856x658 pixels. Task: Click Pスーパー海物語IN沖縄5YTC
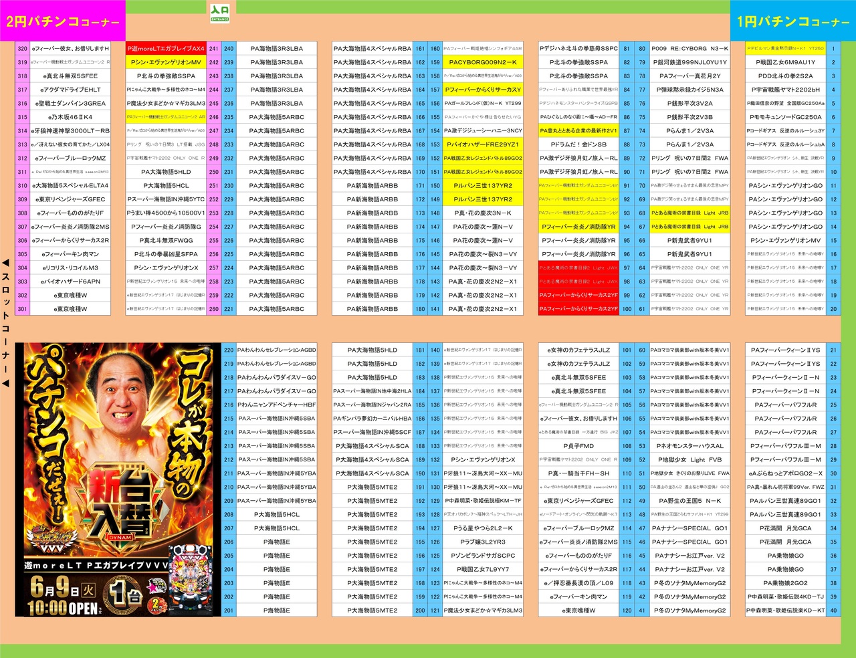tap(167, 199)
